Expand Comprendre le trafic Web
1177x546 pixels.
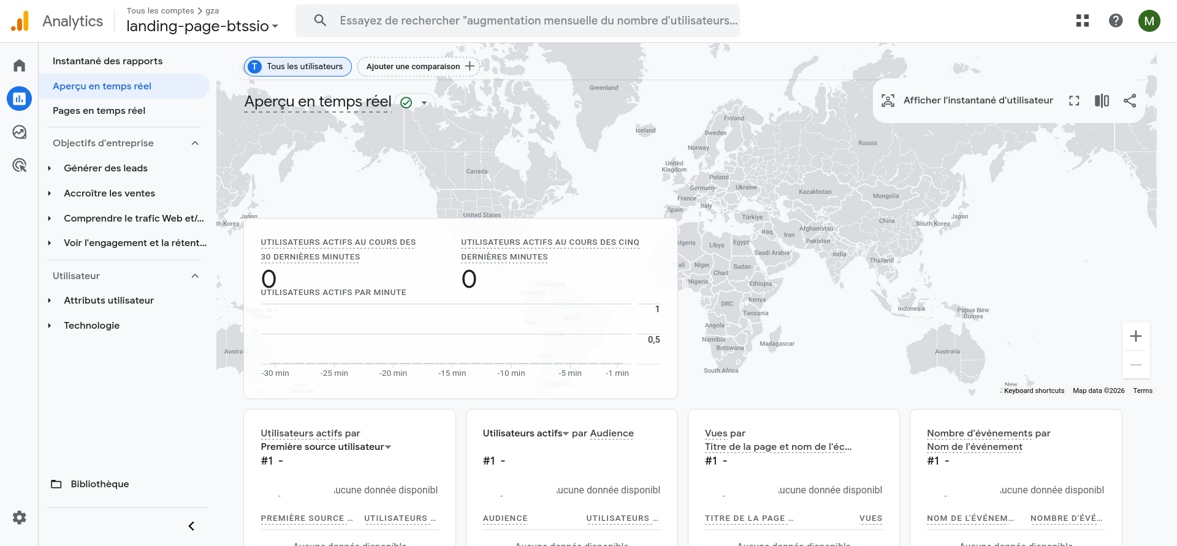click(x=50, y=219)
